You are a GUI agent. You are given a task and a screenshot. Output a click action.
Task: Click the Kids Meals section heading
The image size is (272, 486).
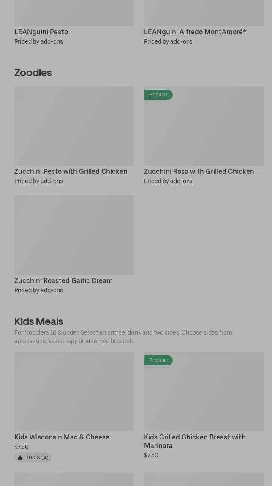(x=38, y=321)
